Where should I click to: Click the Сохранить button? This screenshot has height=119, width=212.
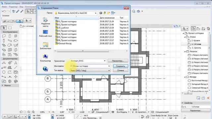(121, 66)
